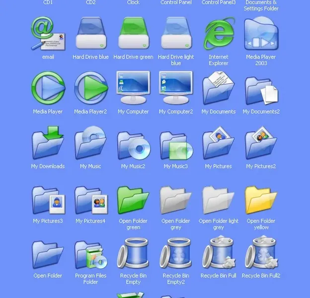Click 'Recycle Bin Full2' caption text

(261, 276)
